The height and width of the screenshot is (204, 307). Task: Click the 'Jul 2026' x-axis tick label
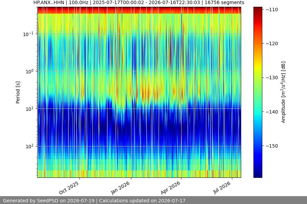click(222, 188)
